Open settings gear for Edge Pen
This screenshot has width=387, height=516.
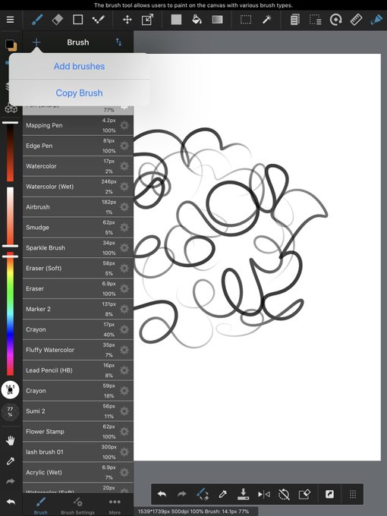[124, 146]
